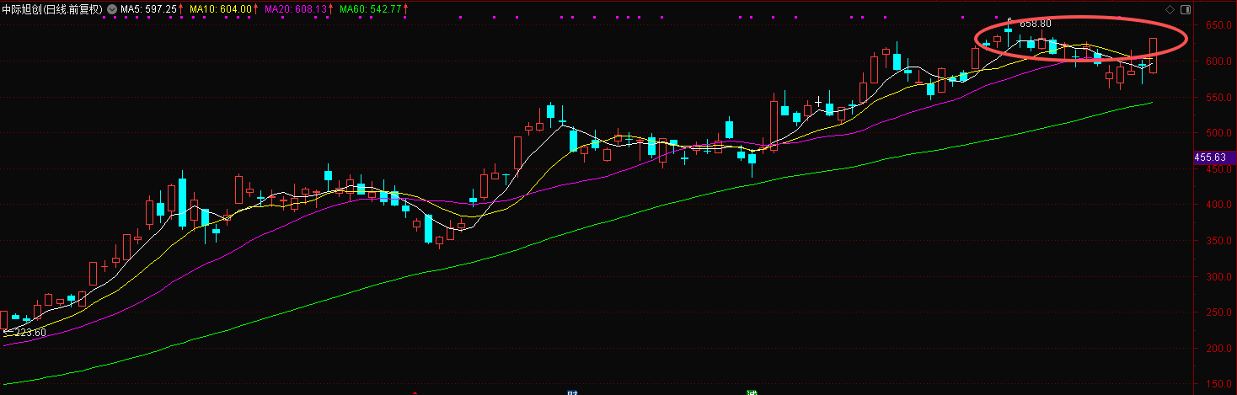The image size is (1237, 395).
Task: Click the red triangle marker on bottom axis
Action: [414, 392]
